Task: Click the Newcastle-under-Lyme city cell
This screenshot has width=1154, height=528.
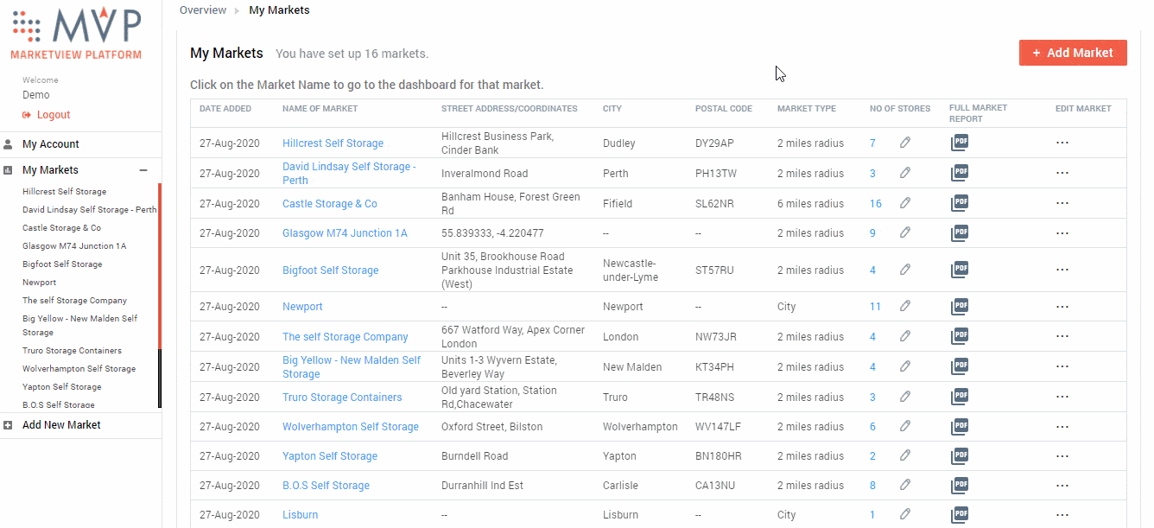Action: pos(631,270)
